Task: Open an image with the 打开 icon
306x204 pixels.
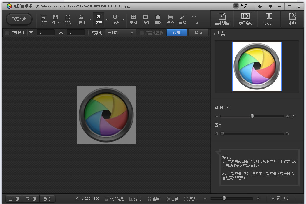Action: point(43,20)
